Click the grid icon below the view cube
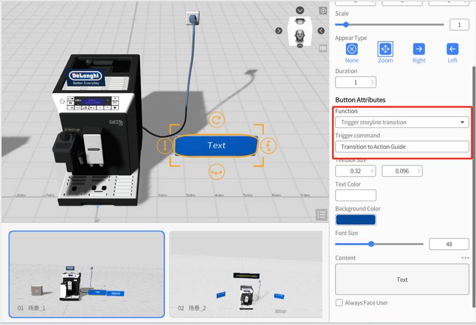Image resolution: width=476 pixels, height=325 pixels. [323, 48]
